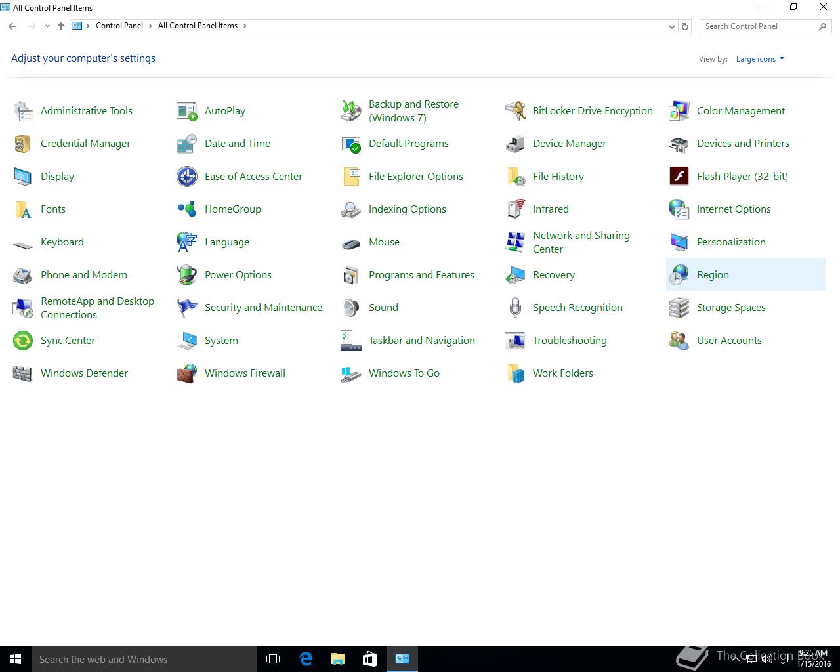Click the Color Management icon
This screenshot has height=672, width=840.
679,111
